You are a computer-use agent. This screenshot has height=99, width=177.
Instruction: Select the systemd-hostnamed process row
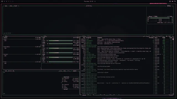click(127, 47)
